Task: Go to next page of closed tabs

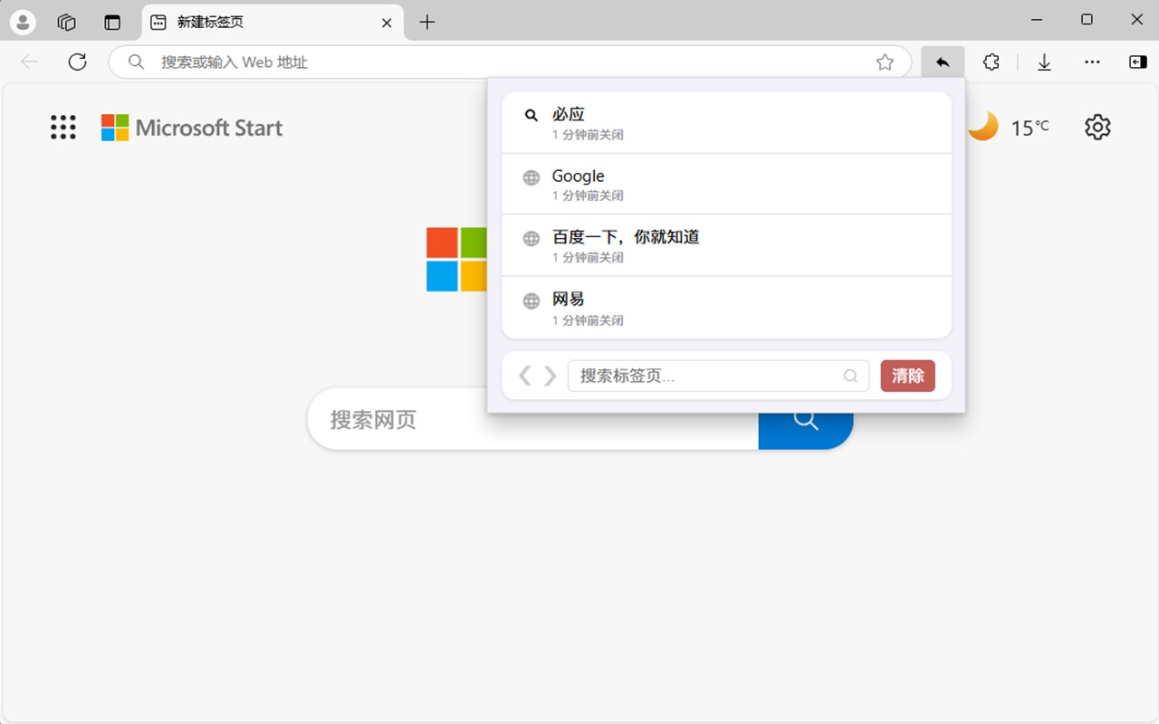Action: coord(550,376)
